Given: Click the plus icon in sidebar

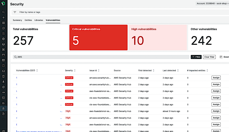Looking at the screenshot, I should [3, 17].
